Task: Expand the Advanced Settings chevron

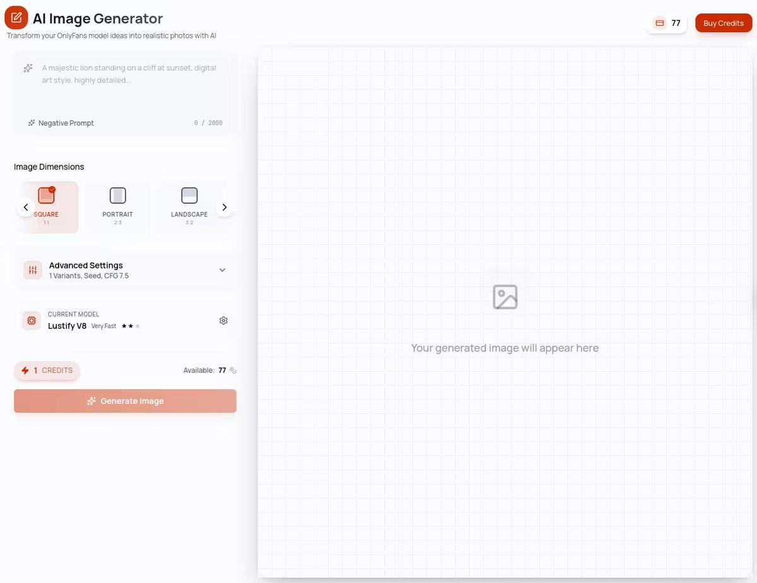Action: 222,270
